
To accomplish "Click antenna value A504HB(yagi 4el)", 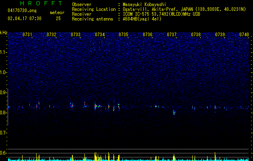I will coord(142,19).
